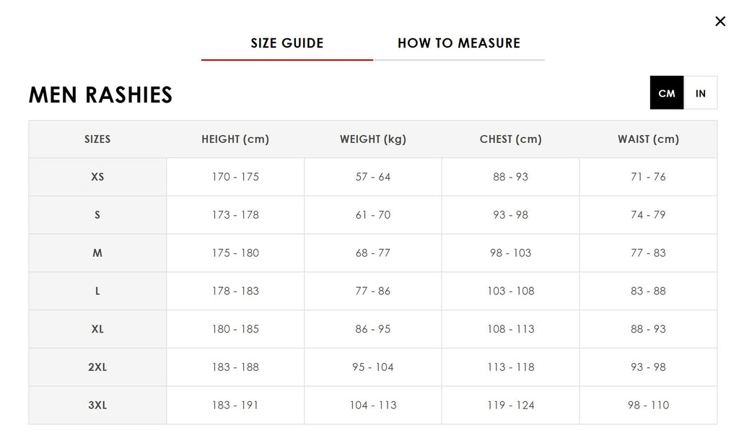This screenshot has width=739, height=438.
Task: Select the L size row label
Action: pyautogui.click(x=97, y=291)
